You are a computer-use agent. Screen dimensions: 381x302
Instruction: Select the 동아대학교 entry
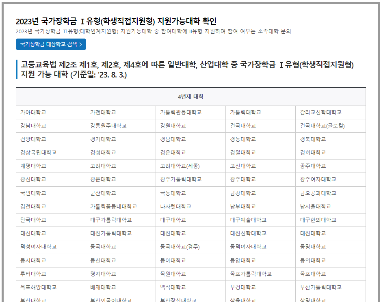click(x=191, y=261)
